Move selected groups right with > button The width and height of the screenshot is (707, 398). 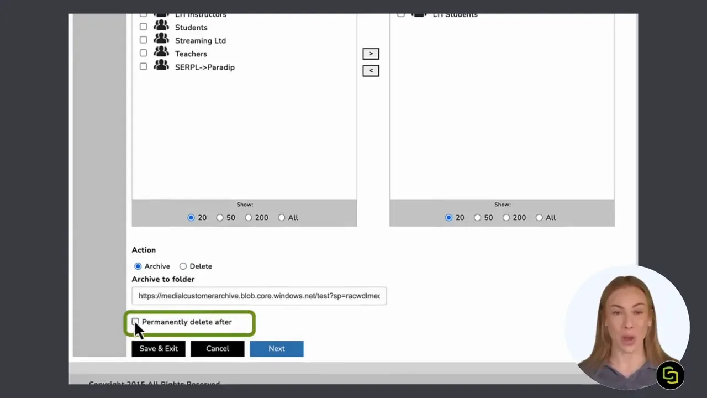point(371,54)
